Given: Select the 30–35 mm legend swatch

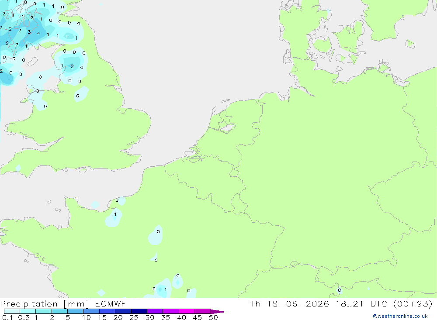Looking at the screenshot, I should pyautogui.click(x=155, y=311).
